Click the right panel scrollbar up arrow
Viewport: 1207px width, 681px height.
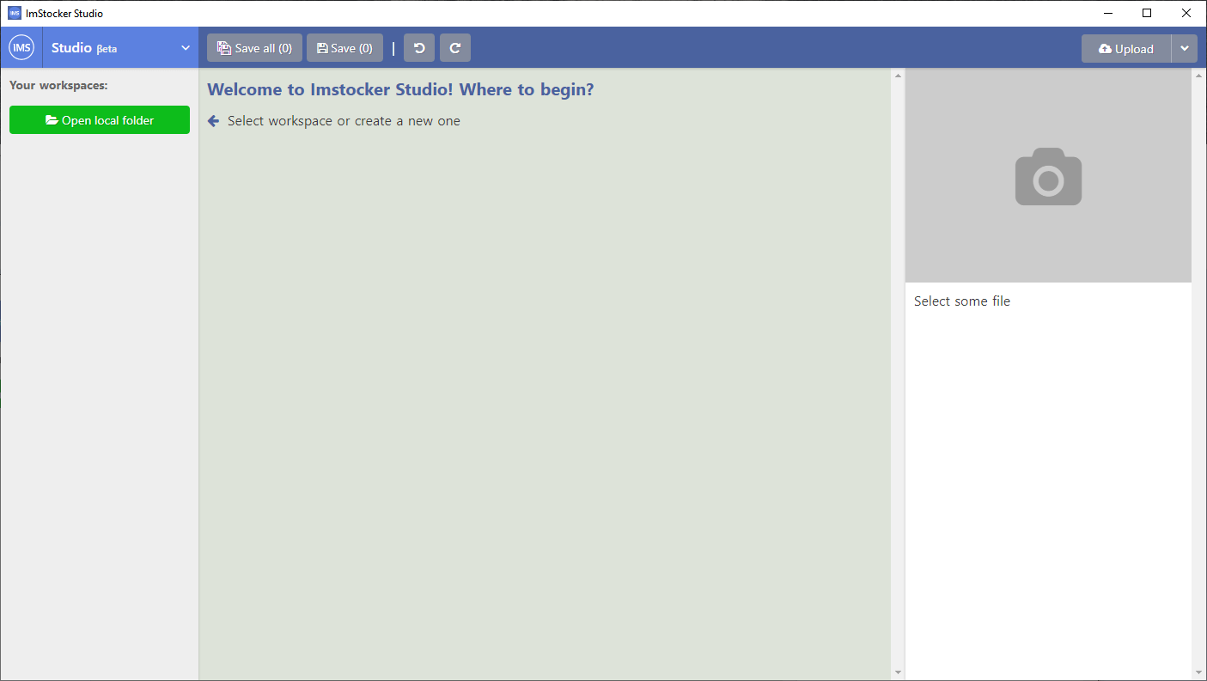click(x=1199, y=76)
